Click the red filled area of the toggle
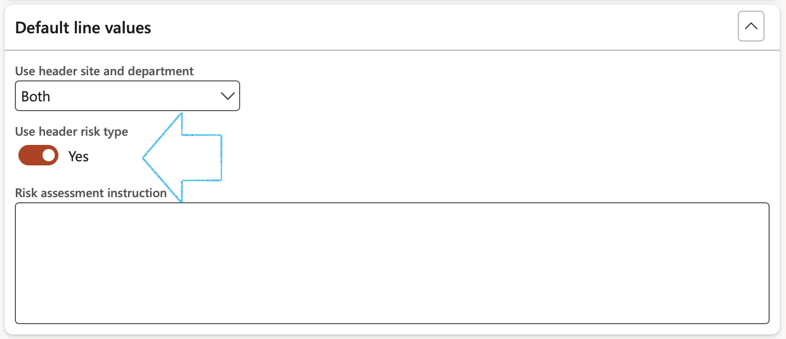 tap(29, 156)
